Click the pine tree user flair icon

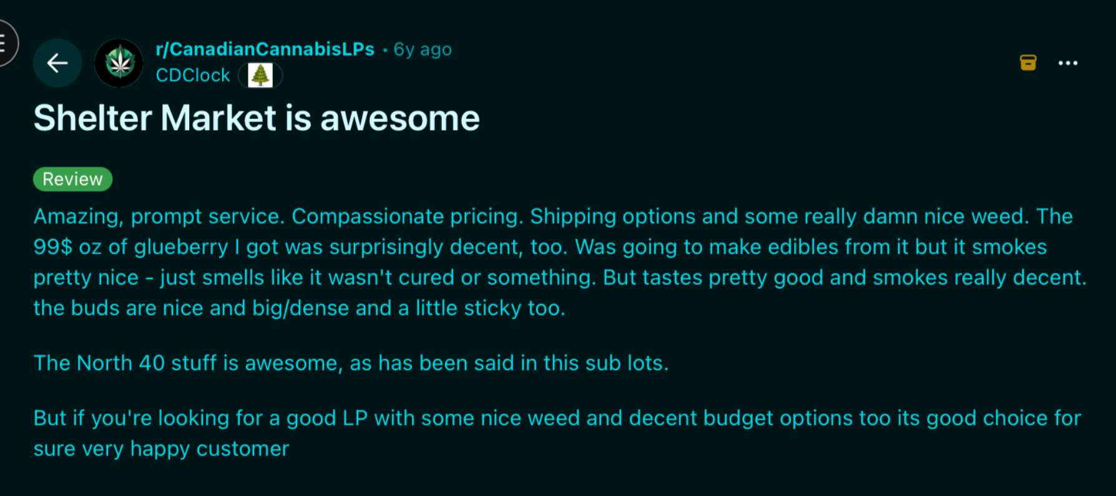click(x=260, y=76)
